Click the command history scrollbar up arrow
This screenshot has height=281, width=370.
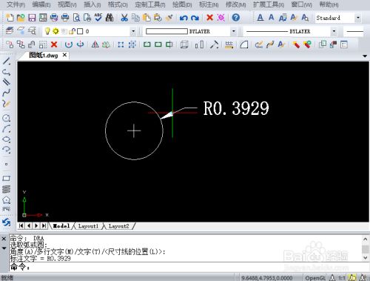(x=365, y=239)
